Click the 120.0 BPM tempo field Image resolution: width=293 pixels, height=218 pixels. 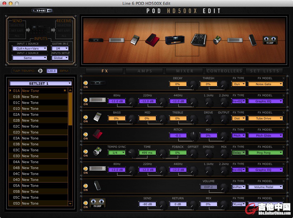pos(52,71)
